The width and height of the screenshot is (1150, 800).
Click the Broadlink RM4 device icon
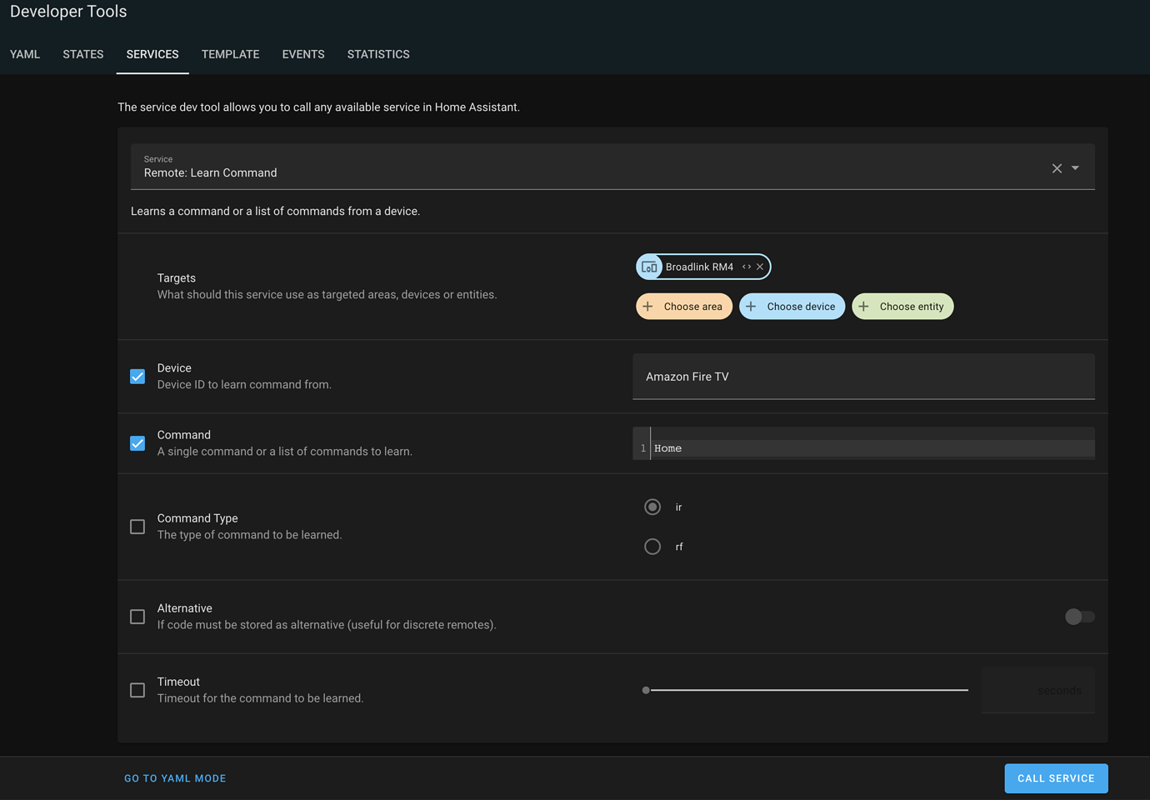point(649,267)
